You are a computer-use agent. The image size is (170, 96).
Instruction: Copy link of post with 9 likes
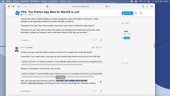tap(101, 40)
